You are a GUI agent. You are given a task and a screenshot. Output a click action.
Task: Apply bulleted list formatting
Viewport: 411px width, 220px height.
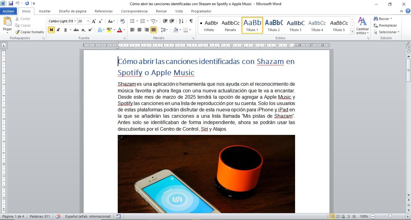[x=132, y=21]
